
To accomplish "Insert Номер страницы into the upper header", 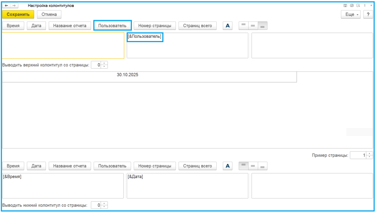I will tap(155, 26).
